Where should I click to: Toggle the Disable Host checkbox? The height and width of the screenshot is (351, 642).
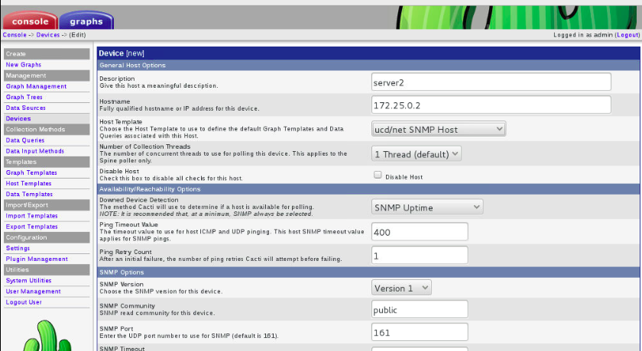click(x=378, y=175)
